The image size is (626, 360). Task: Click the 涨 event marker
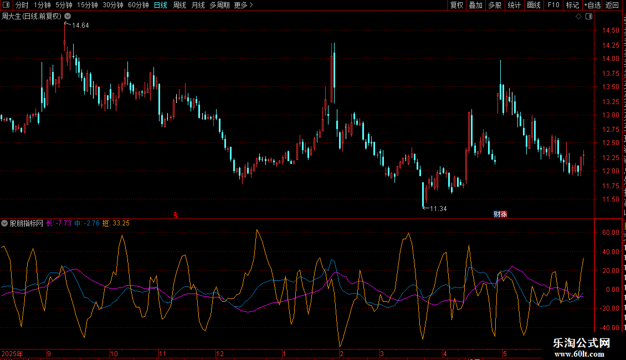[504, 214]
